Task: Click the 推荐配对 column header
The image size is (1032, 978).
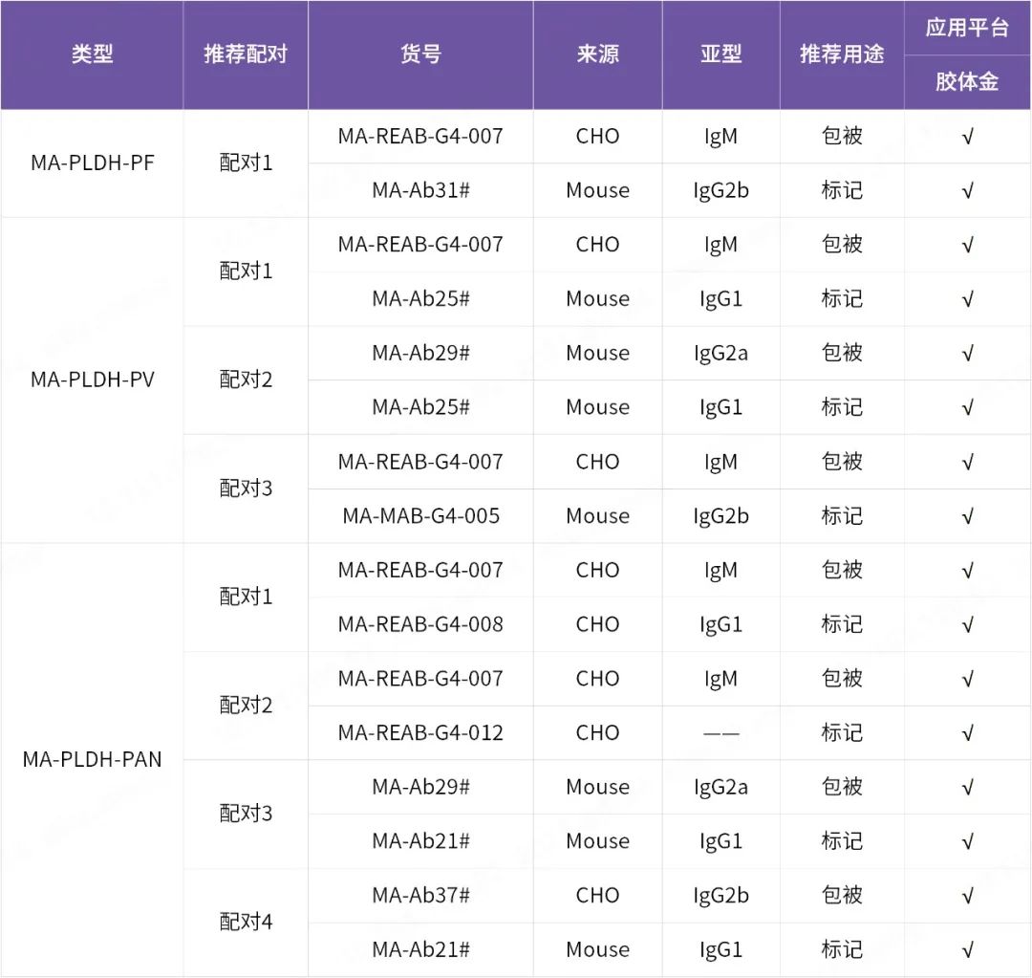Action: 246,54
